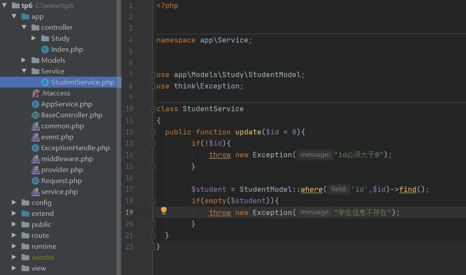Click the config folder icon
The width and height of the screenshot is (466, 275).
click(25, 203)
